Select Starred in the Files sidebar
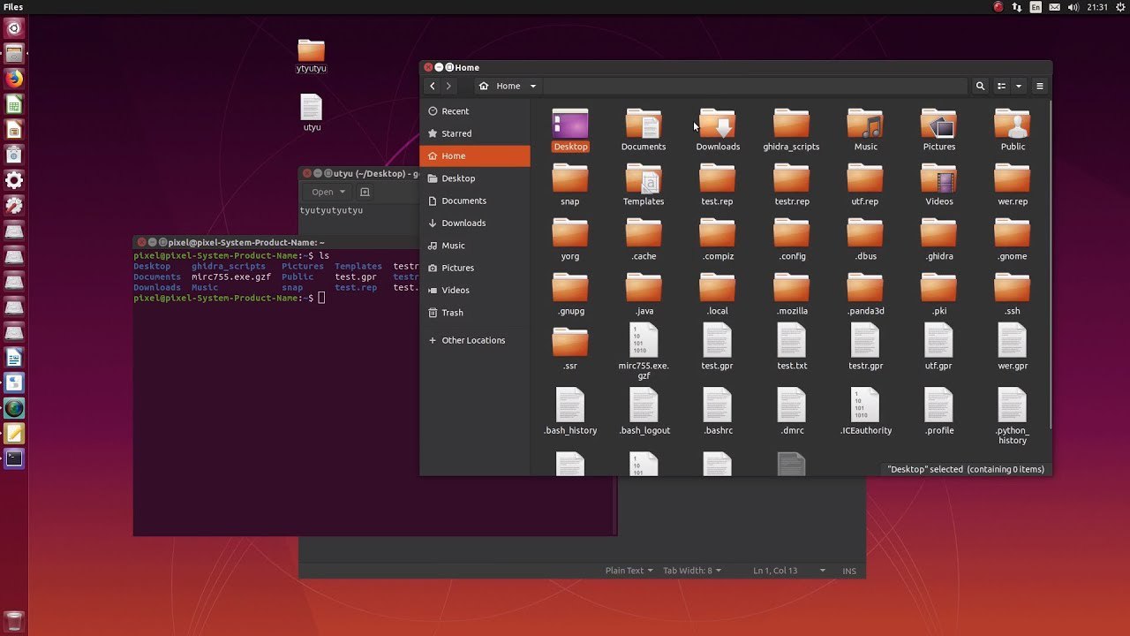Image resolution: width=1130 pixels, height=636 pixels. [x=475, y=133]
